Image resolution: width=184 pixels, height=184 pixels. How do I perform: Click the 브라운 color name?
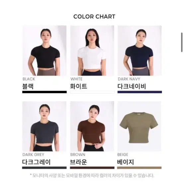pos(78,162)
